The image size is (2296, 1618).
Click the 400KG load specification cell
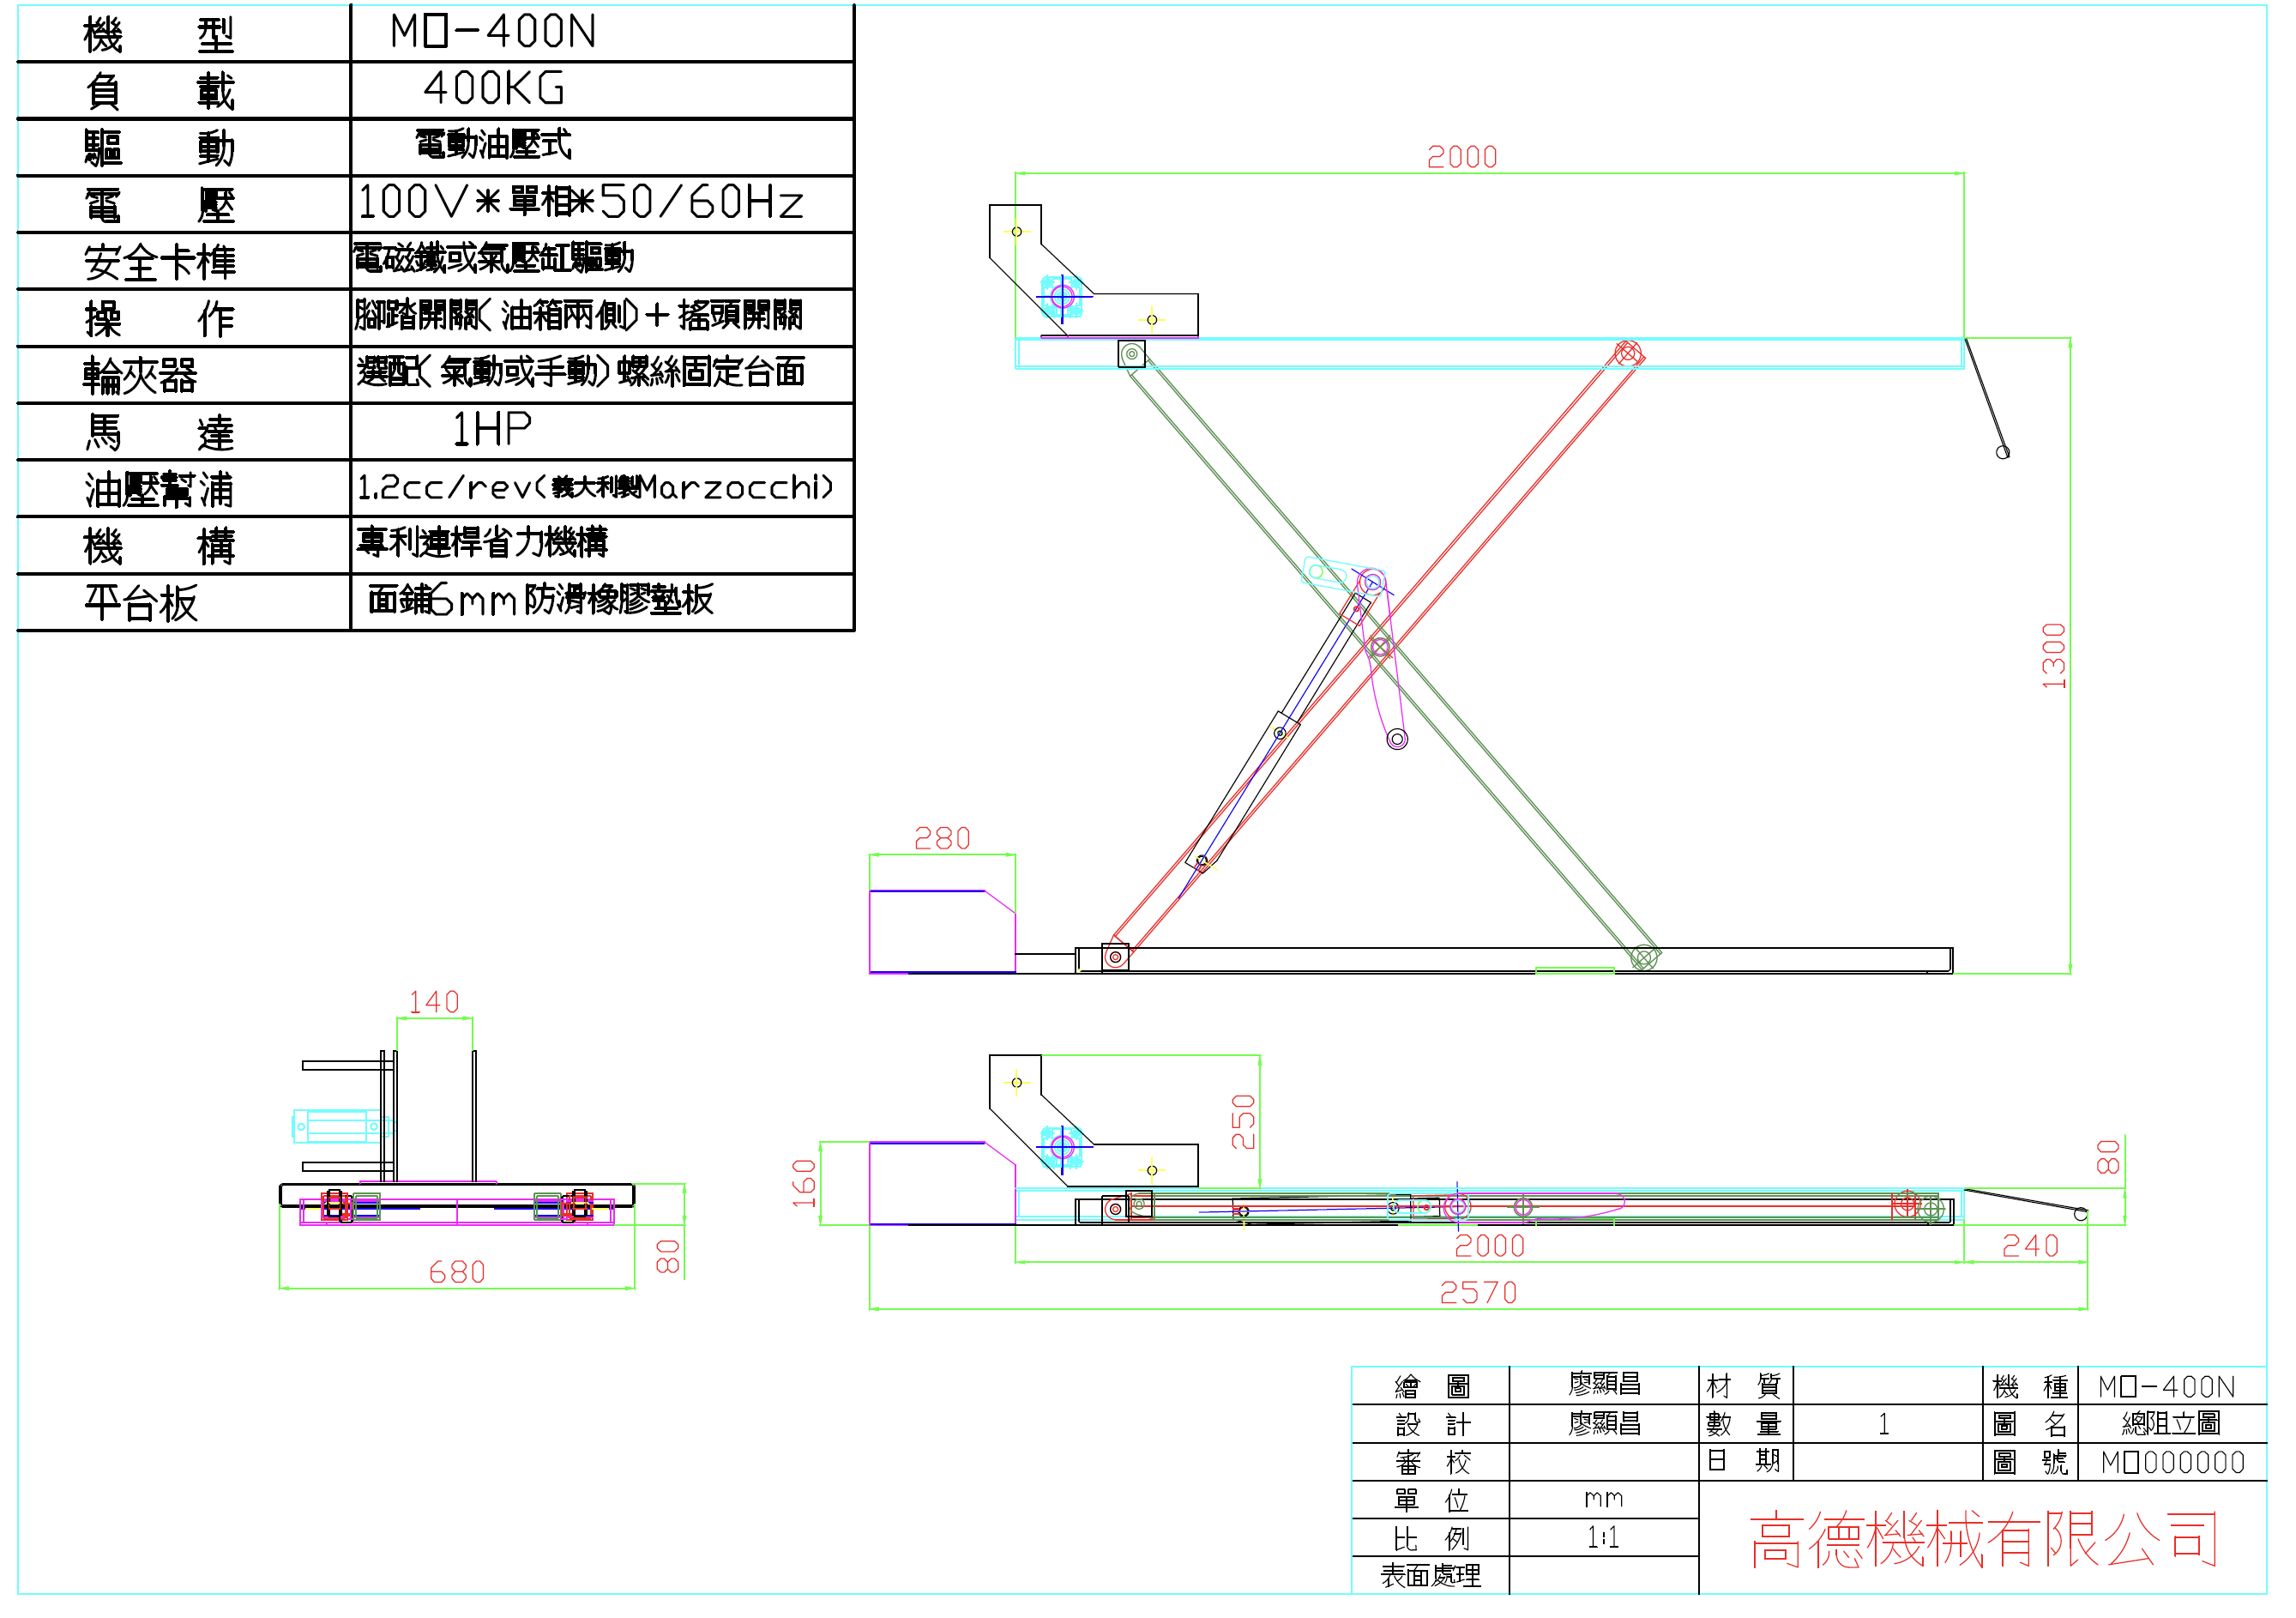point(602,90)
